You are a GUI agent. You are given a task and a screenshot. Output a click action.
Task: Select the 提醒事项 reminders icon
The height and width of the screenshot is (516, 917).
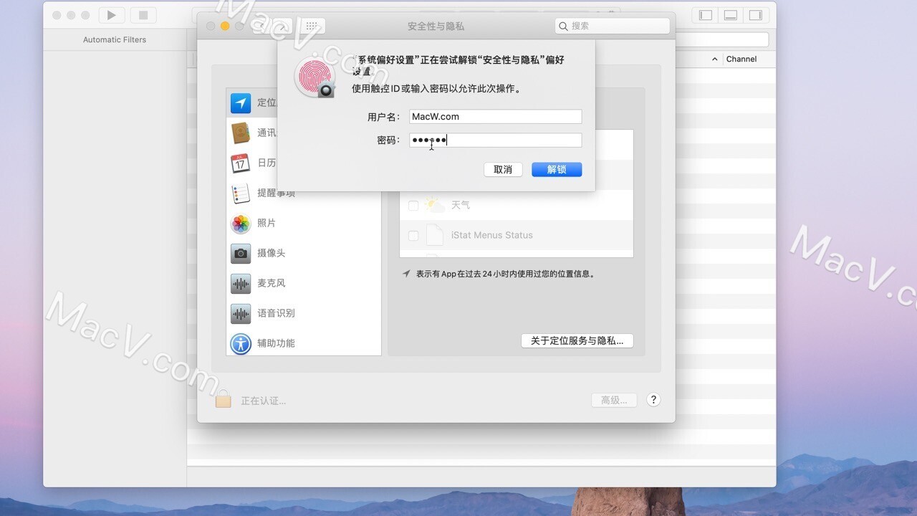(x=241, y=193)
